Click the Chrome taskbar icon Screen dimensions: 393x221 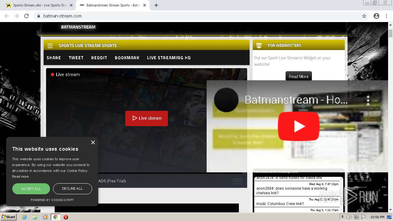[55, 217]
